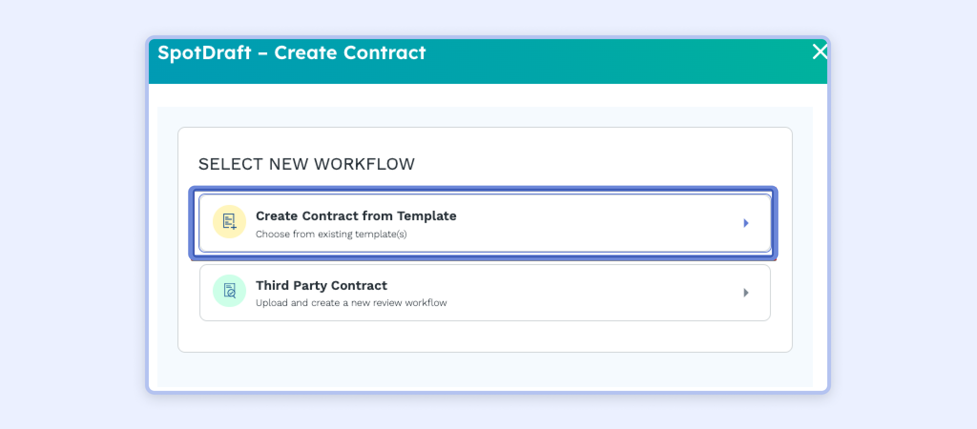Click Upload and create a new review workflow

point(352,302)
